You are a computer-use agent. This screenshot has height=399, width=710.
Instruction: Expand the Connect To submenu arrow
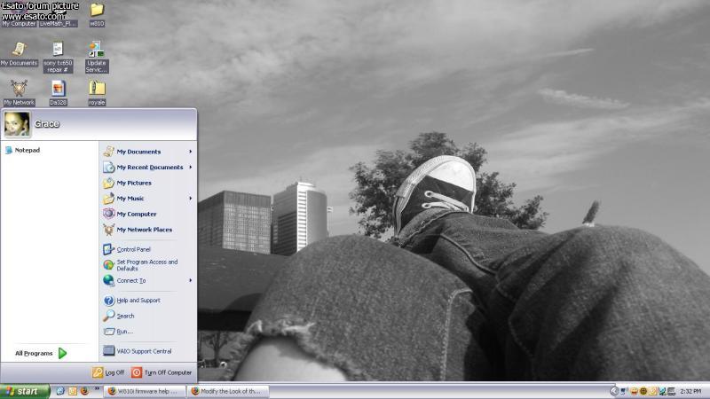[x=190, y=280]
